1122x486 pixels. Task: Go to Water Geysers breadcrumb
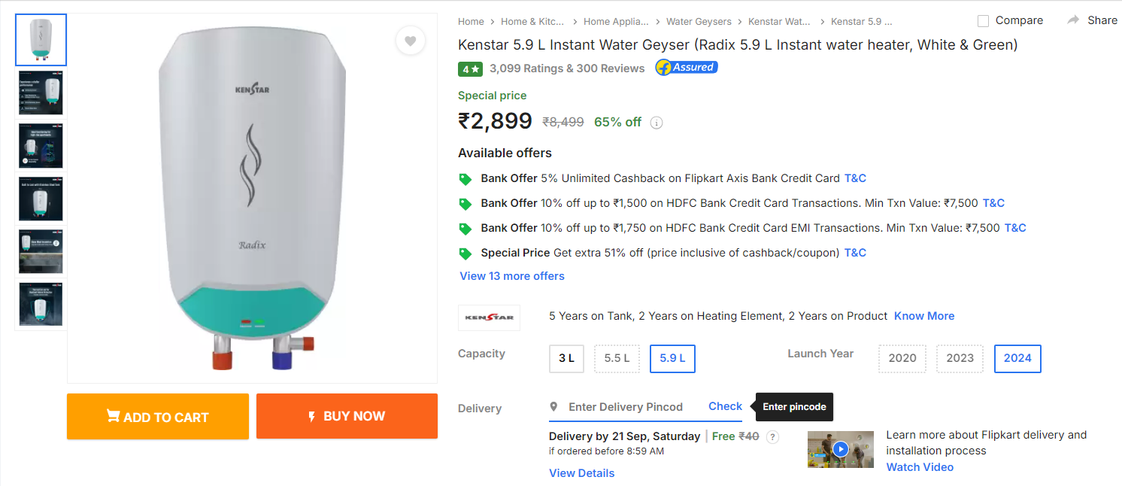699,22
